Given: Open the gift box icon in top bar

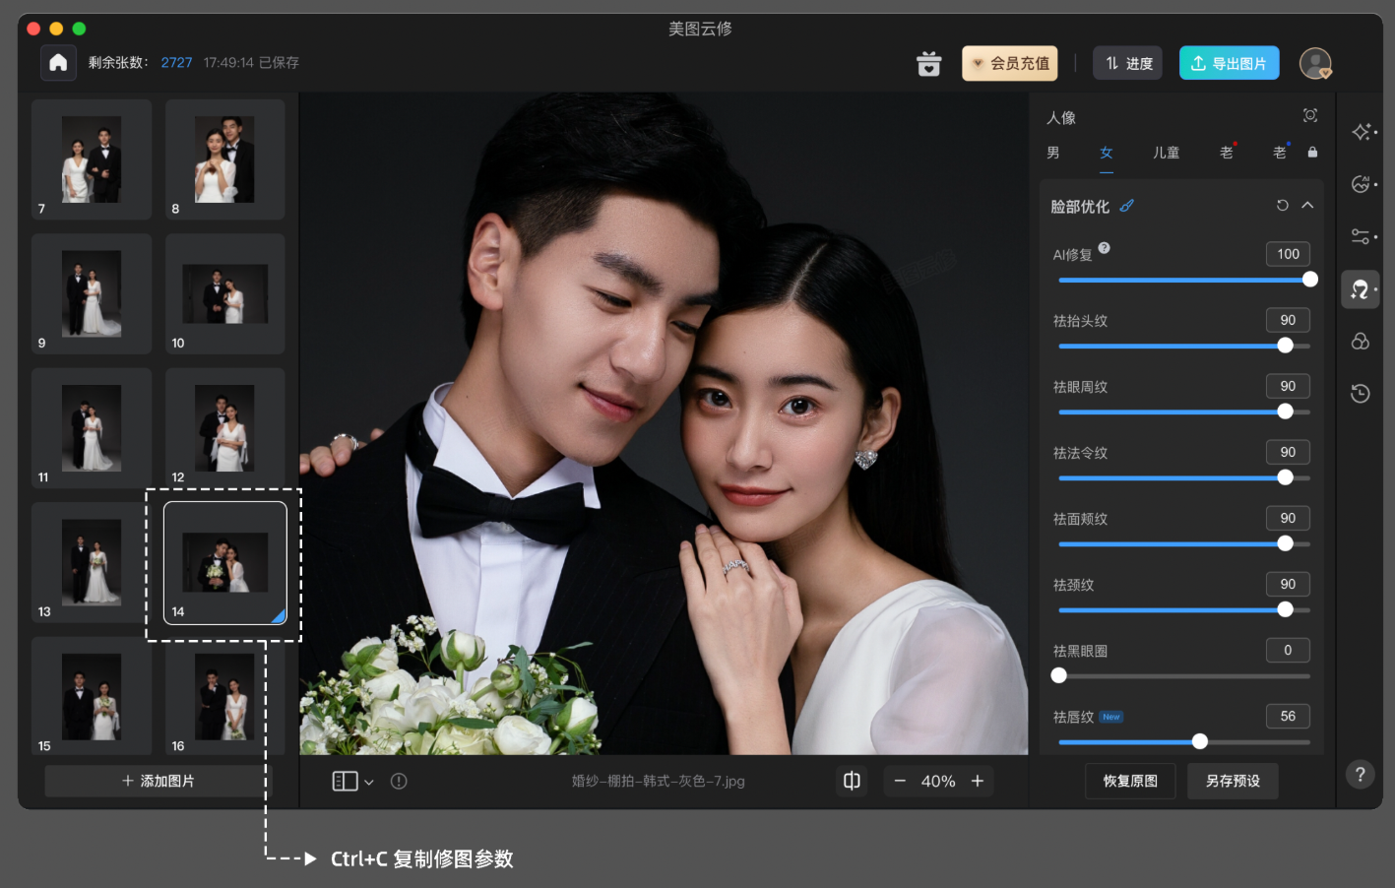Looking at the screenshot, I should click(x=927, y=62).
